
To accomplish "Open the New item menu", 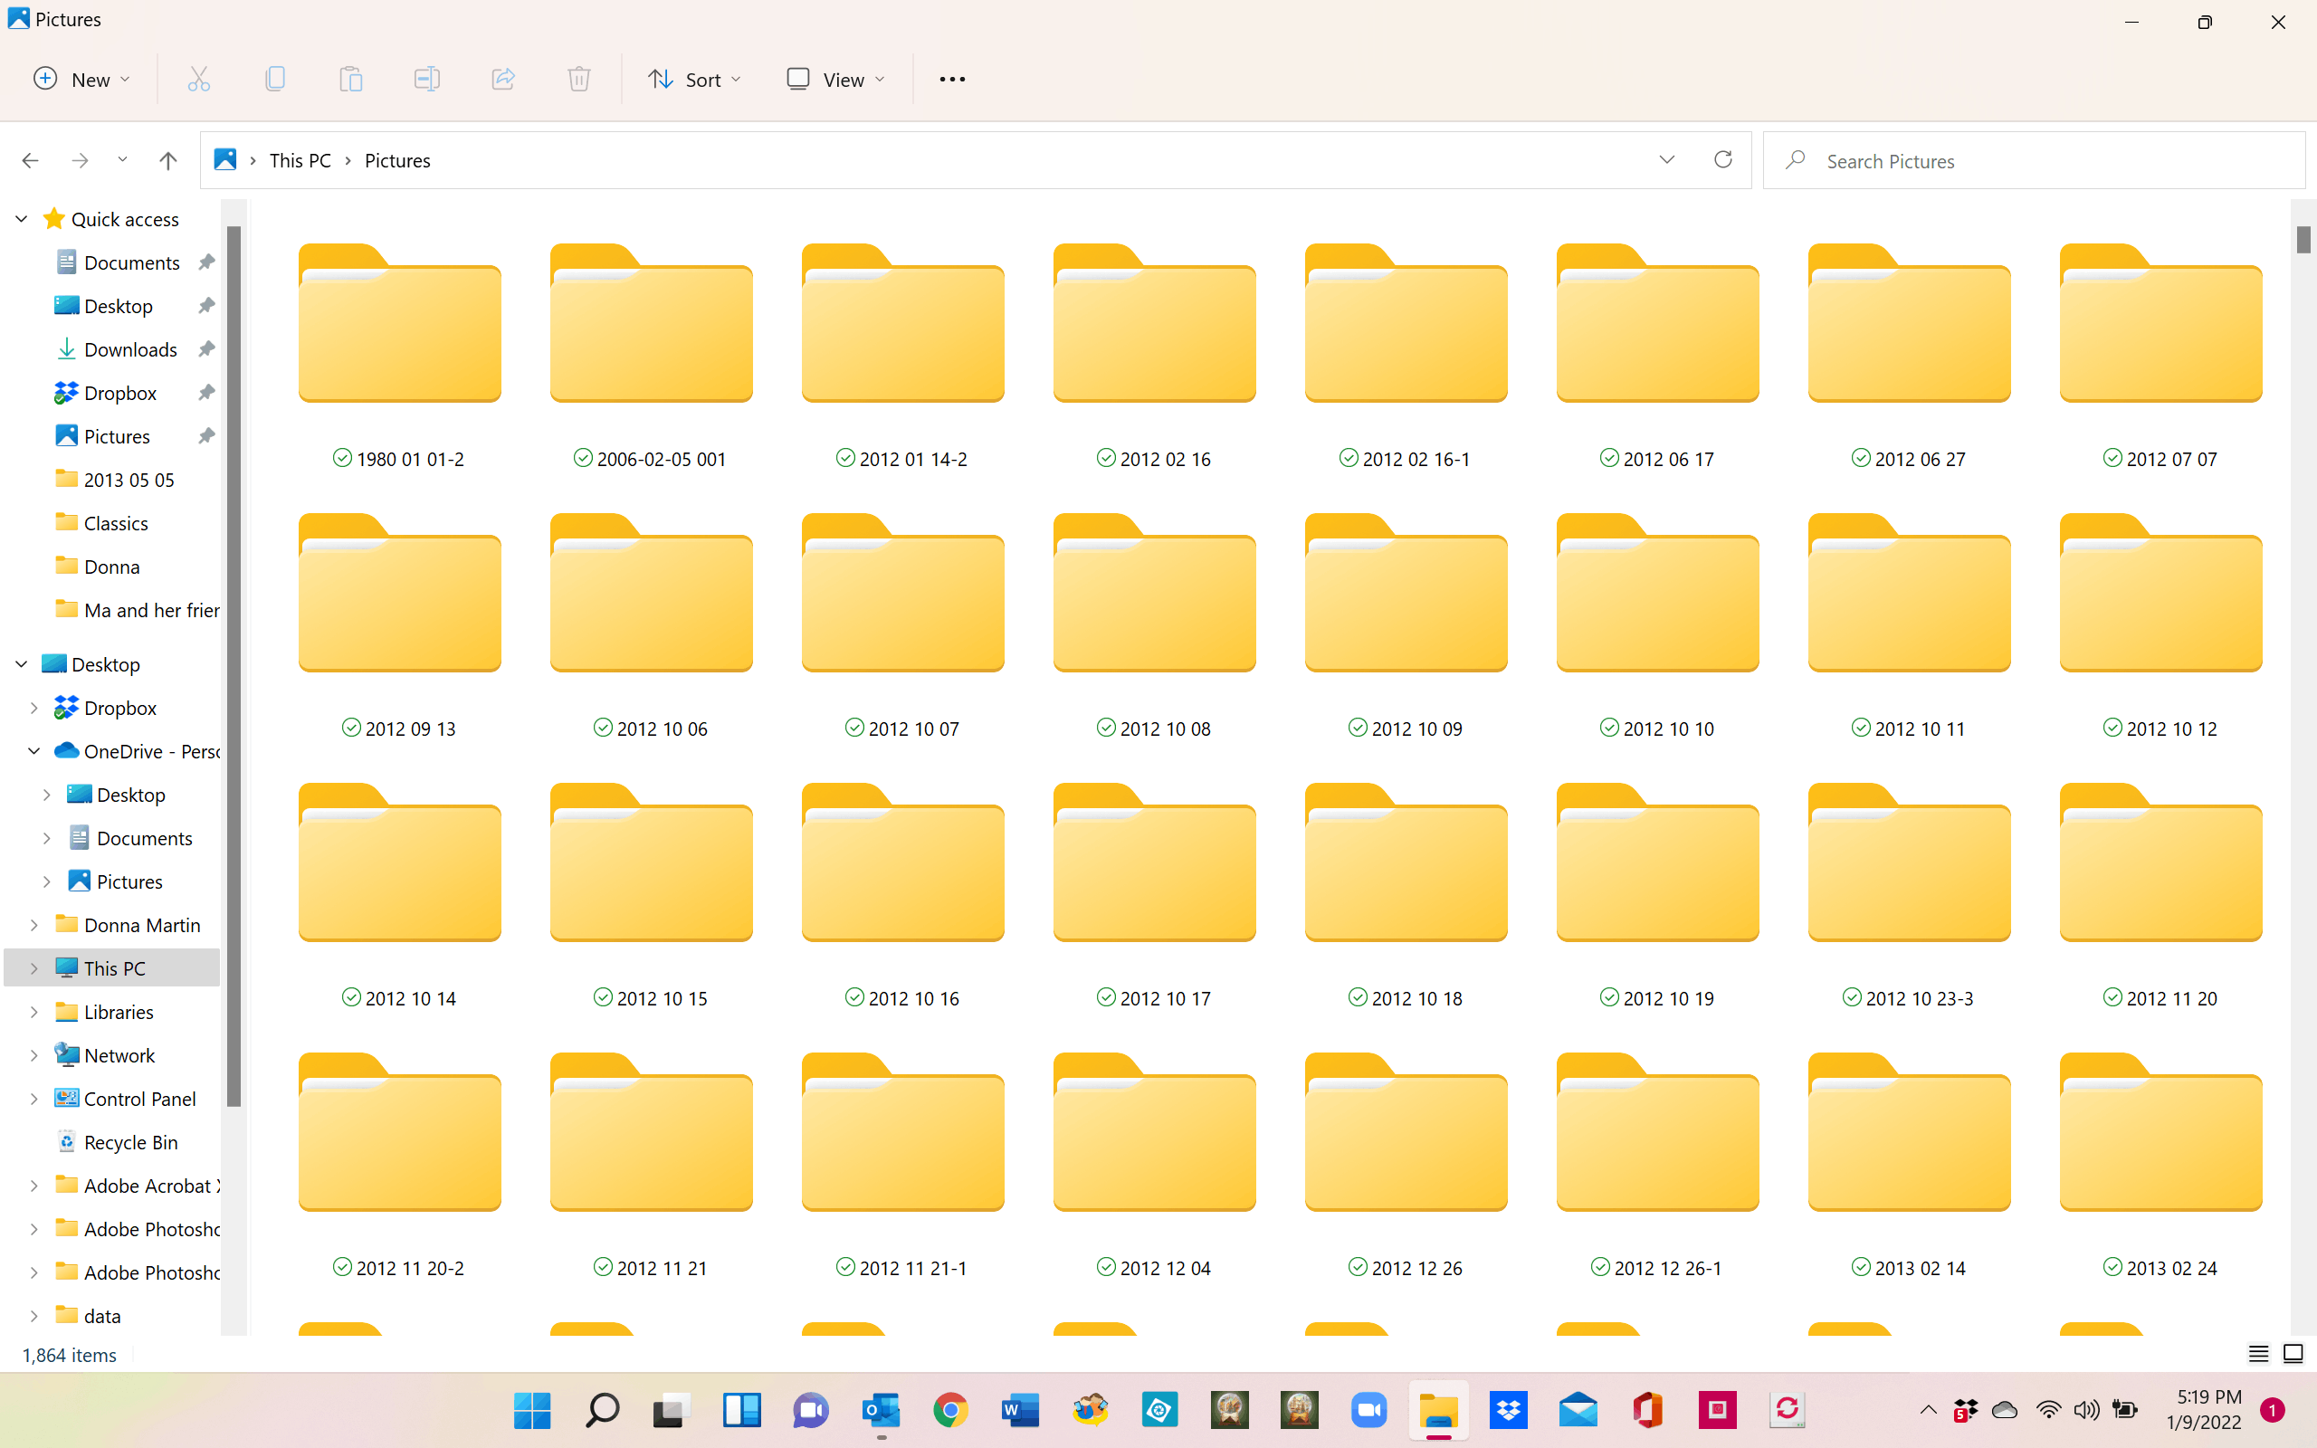I will point(81,79).
